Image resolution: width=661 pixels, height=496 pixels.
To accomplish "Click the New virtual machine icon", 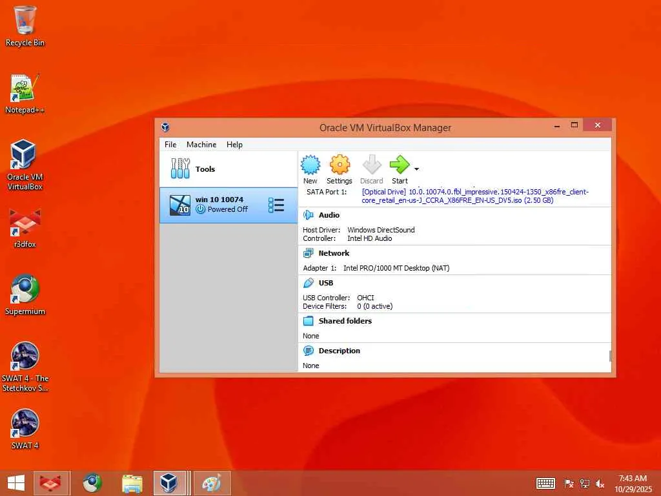I will [x=310, y=165].
